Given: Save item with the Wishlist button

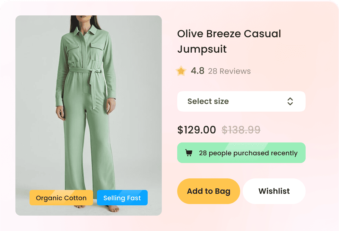Looking at the screenshot, I should 274,191.
